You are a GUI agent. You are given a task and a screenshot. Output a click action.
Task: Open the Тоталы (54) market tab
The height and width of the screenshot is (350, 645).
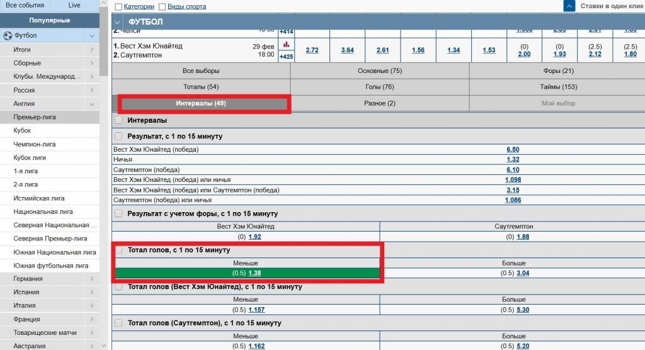tap(201, 87)
